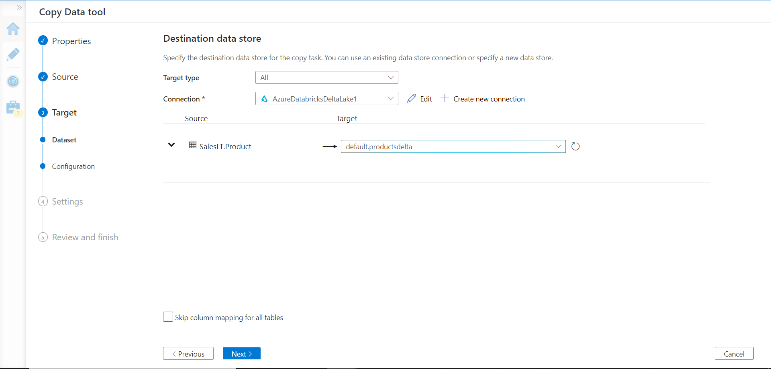This screenshot has width=771, height=369.
Task: Click the Edit connection pencil icon
Action: 412,99
